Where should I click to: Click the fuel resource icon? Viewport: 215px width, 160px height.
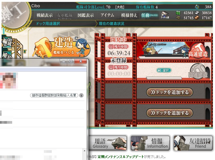[178, 13]
